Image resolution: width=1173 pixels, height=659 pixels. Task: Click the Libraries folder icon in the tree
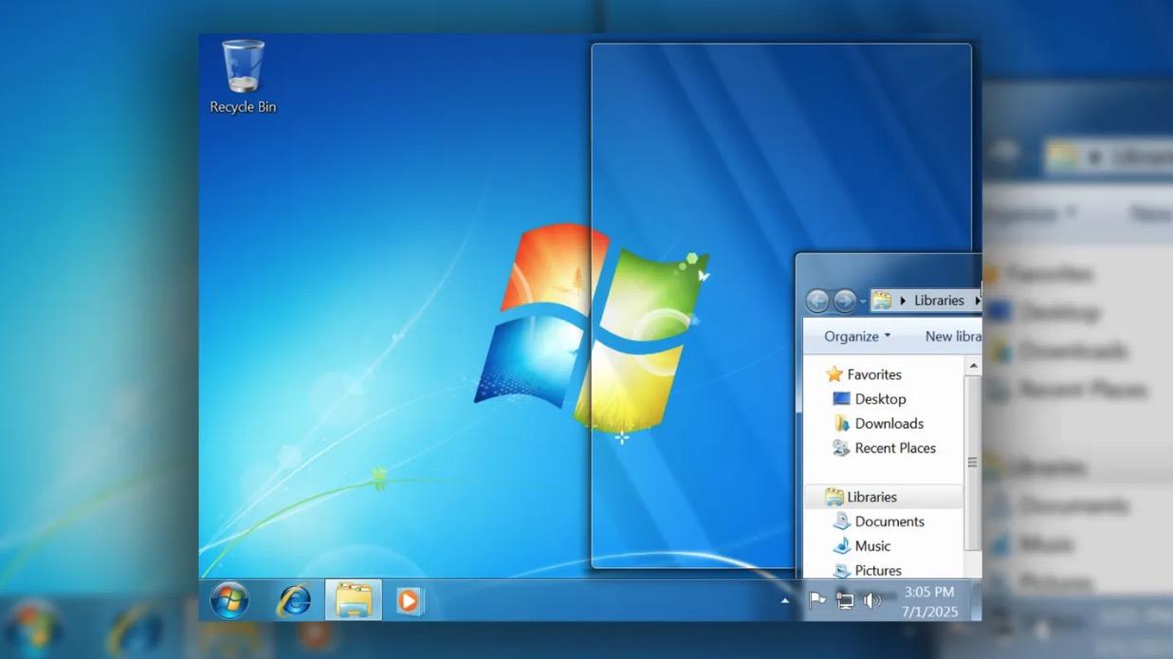pyautogui.click(x=834, y=497)
